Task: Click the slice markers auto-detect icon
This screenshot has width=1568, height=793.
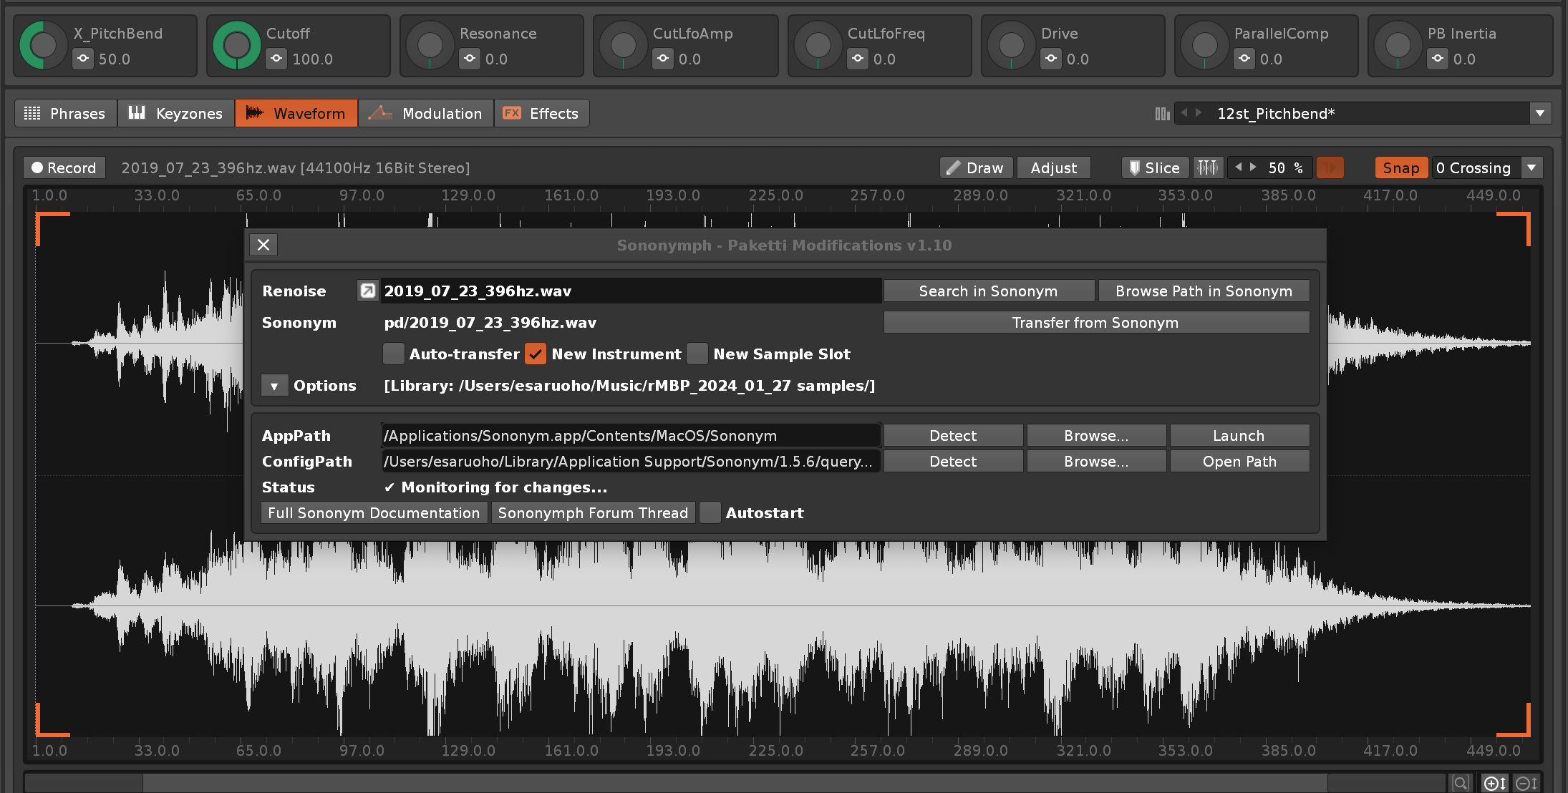Action: (1208, 167)
